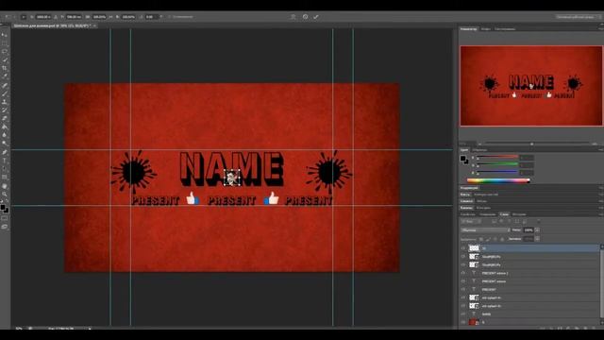The width and height of the screenshot is (604, 340).
Task: Select the Horizontal Type tool
Action: point(5,161)
